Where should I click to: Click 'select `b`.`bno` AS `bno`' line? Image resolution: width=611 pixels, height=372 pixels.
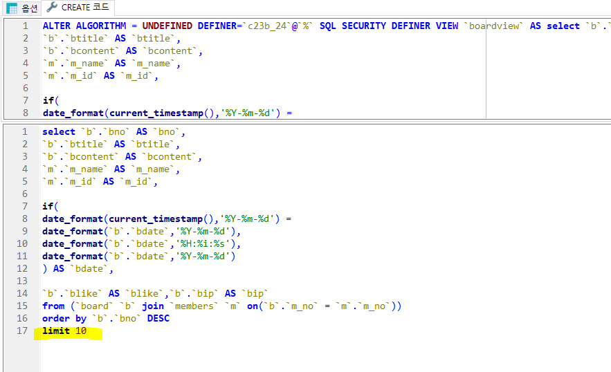point(113,131)
